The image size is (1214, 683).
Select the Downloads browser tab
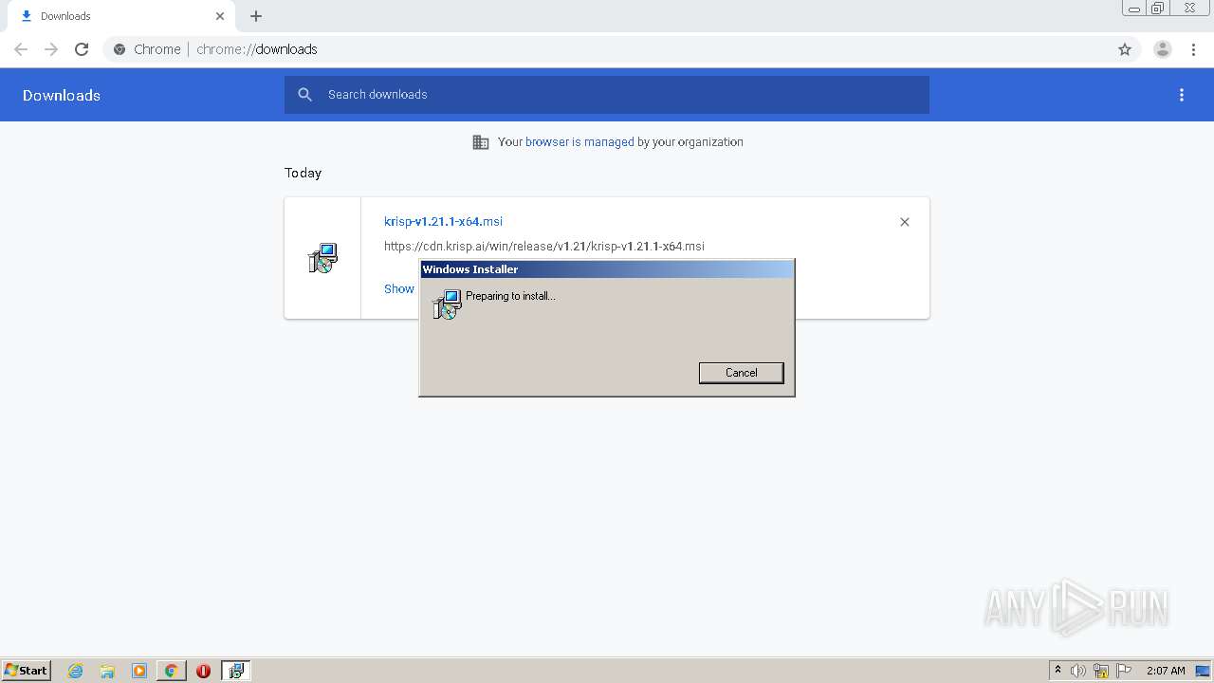pos(121,16)
